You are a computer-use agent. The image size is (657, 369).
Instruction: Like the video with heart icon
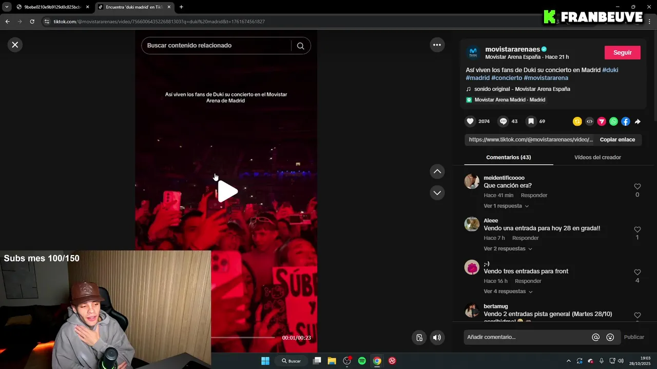click(470, 121)
